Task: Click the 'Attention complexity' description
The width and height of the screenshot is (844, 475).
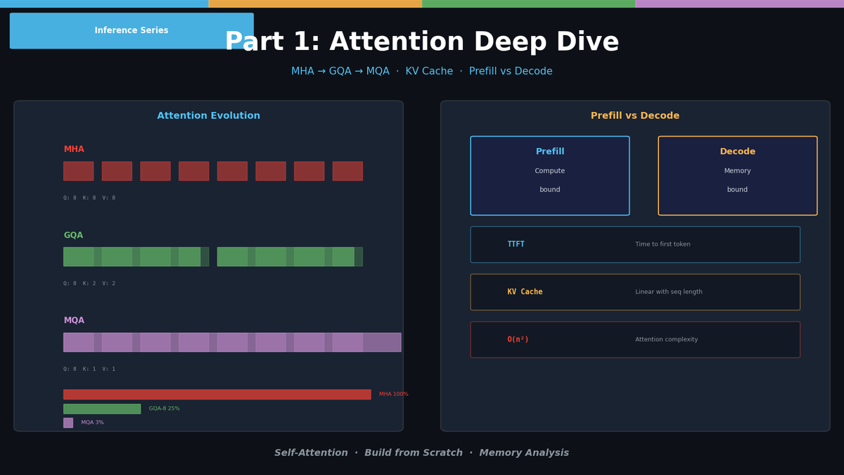Action: click(668, 340)
